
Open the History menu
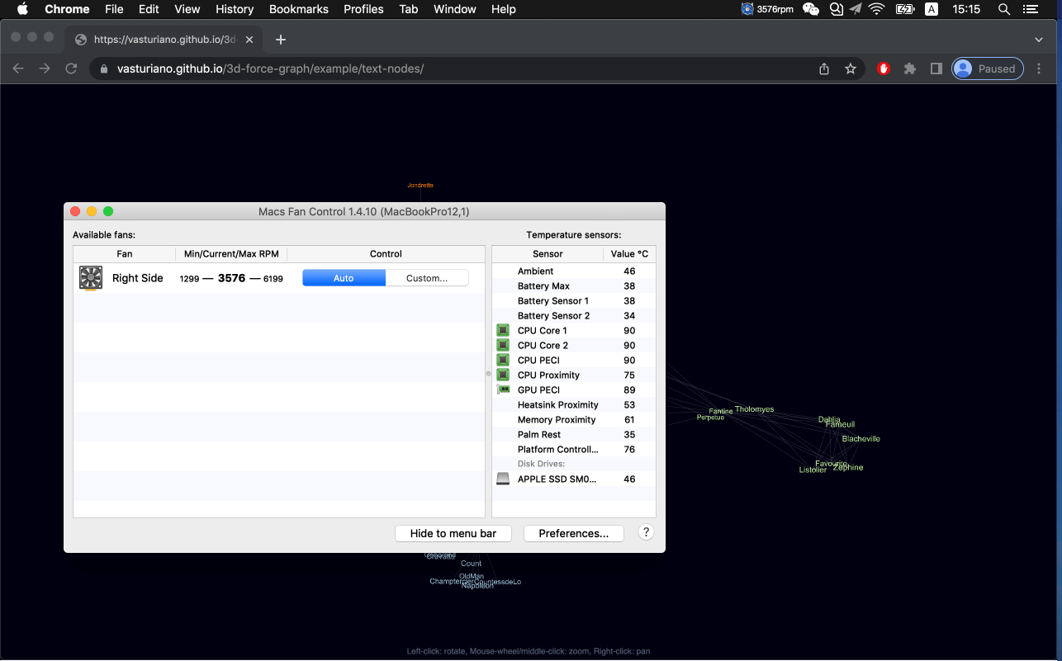235,9
